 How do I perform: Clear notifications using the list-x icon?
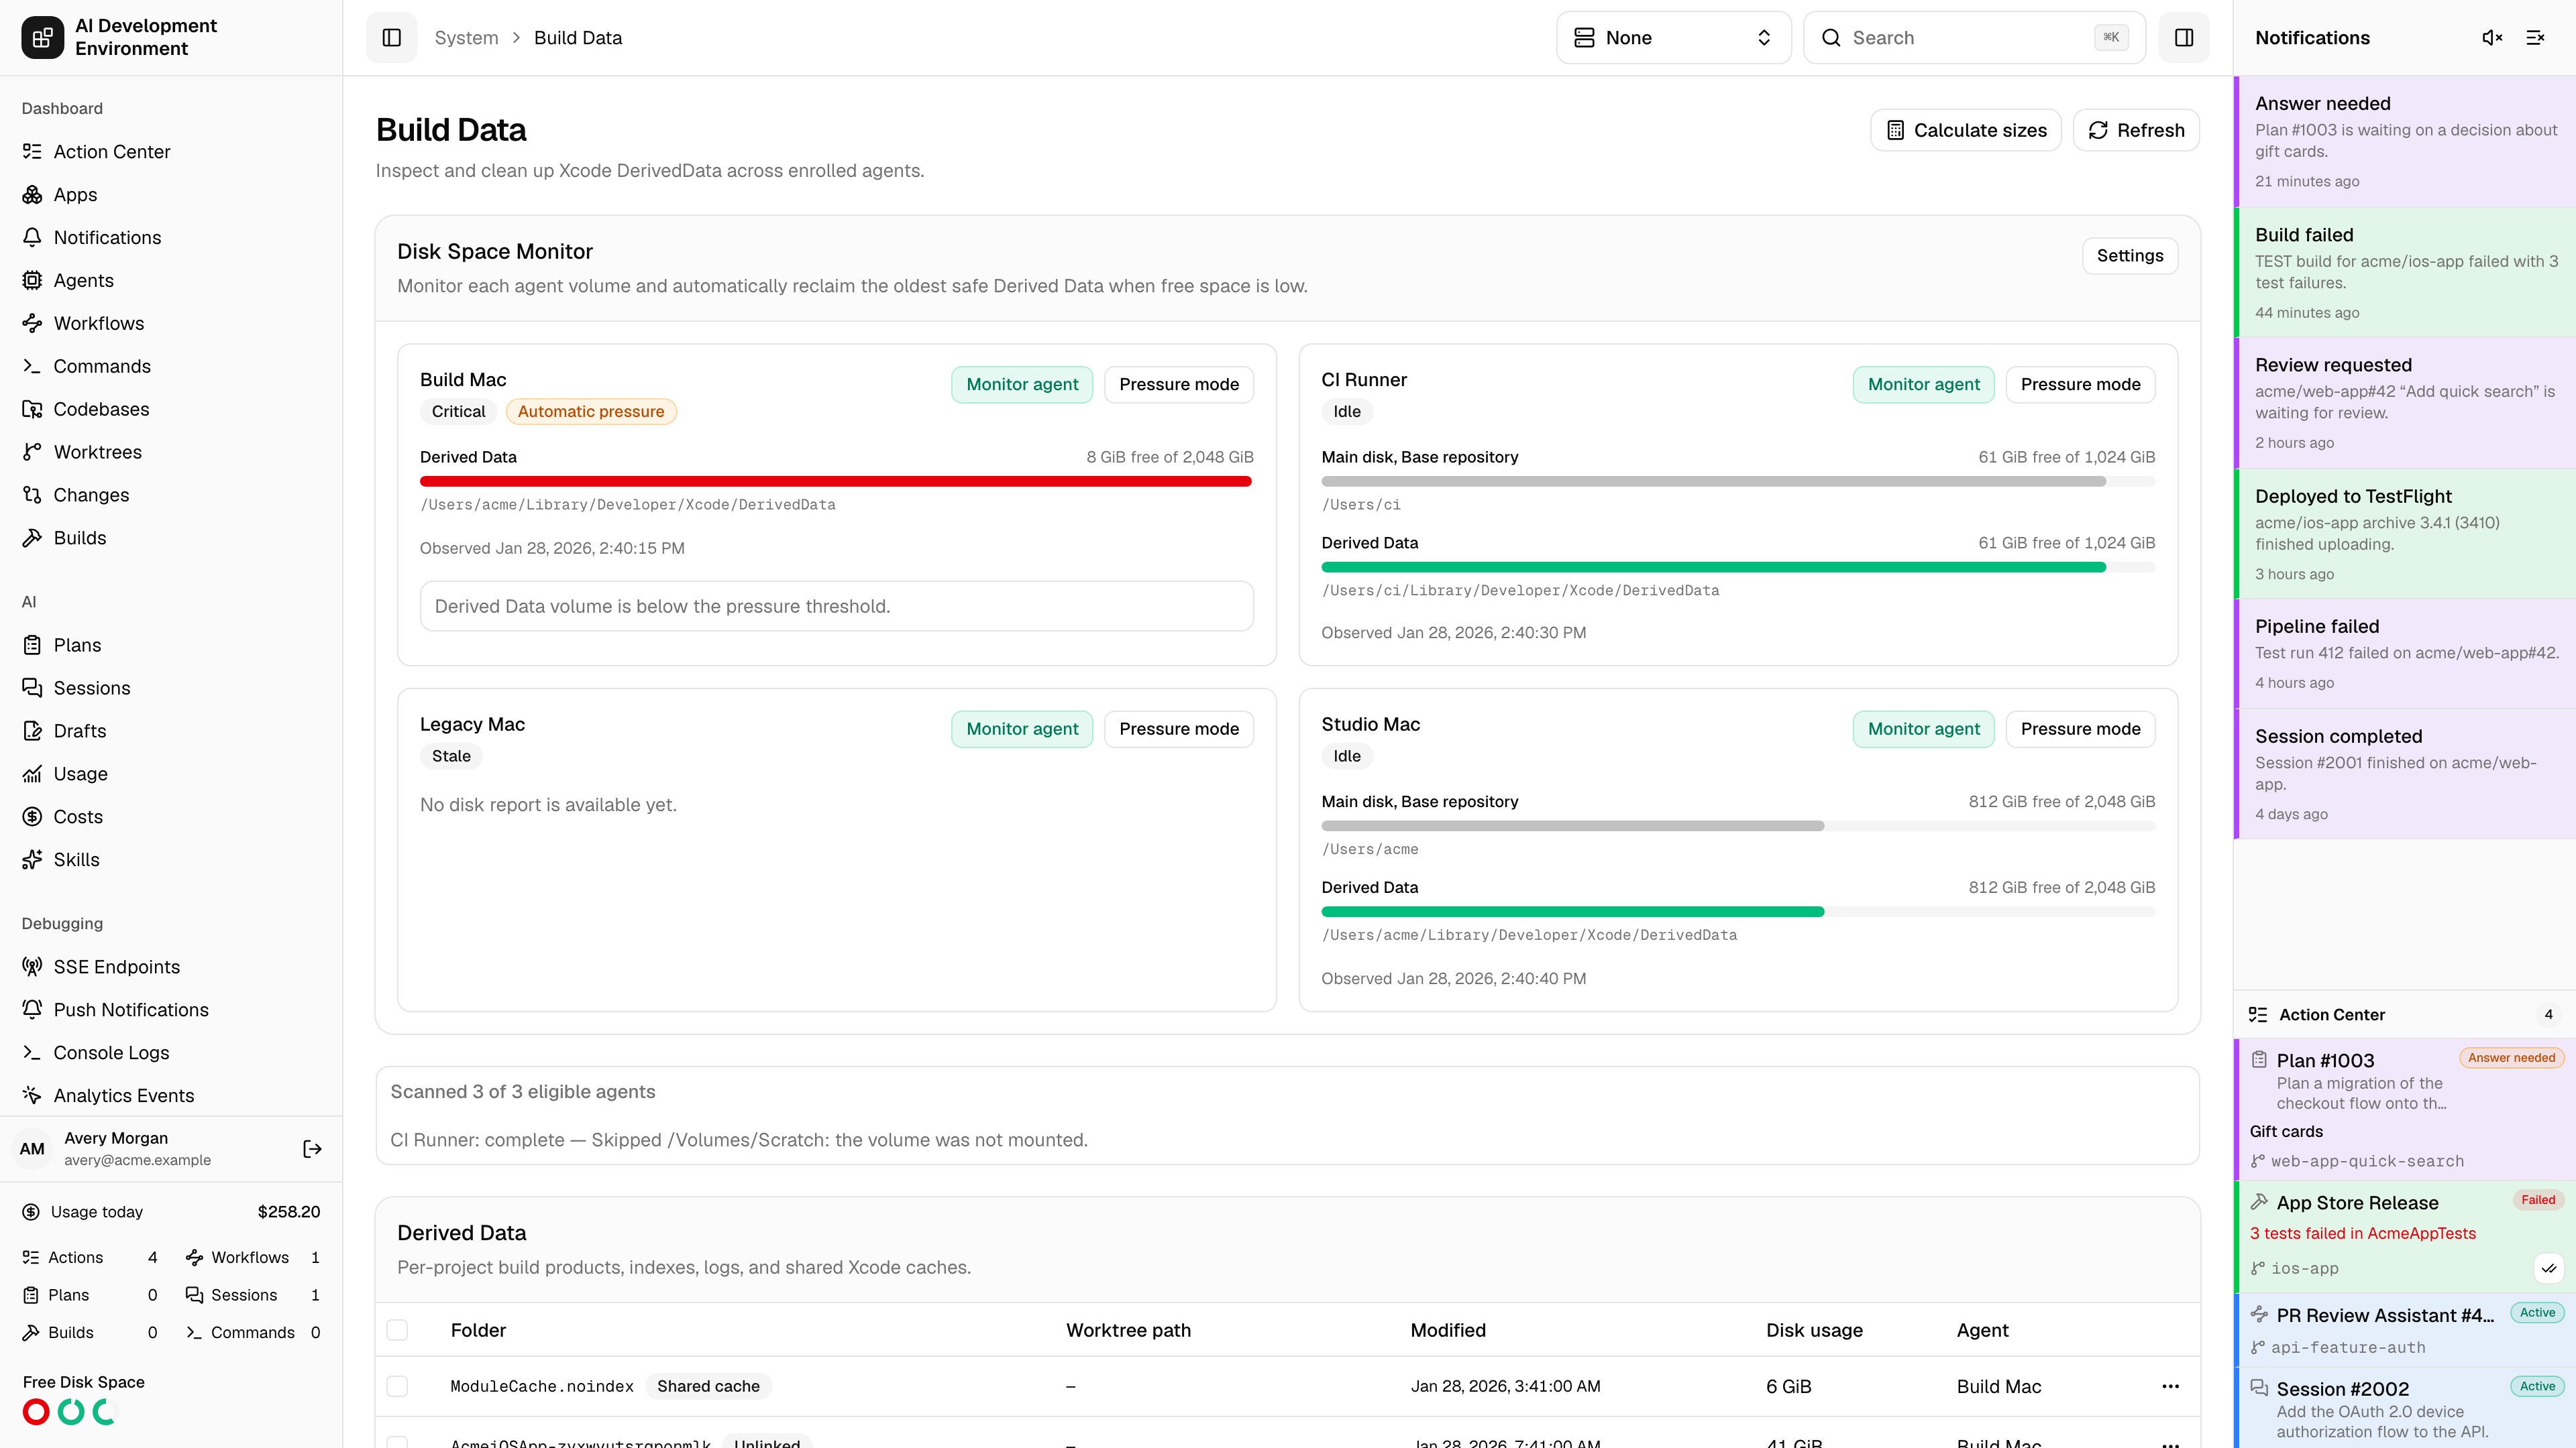[x=2535, y=38]
